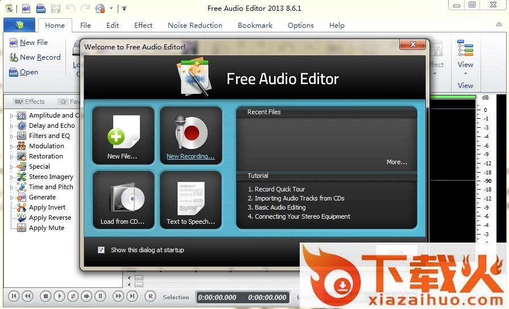The image size is (509, 309).
Task: Expand the Modulation tree node
Action: click(11, 146)
